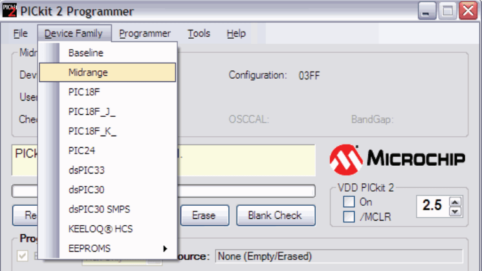The image size is (482, 271).
Task: Click the Source field showing None (Empty/Erased)
Action: coord(338,257)
